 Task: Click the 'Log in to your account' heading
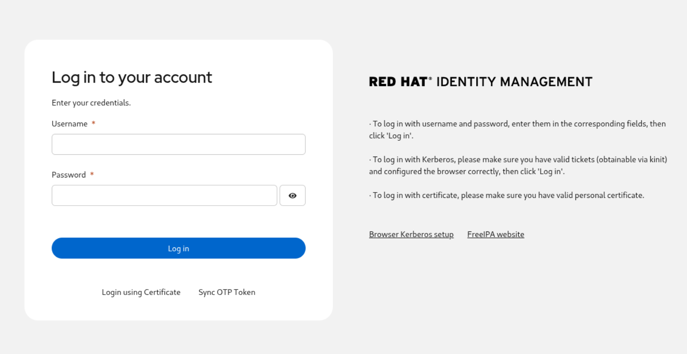click(132, 78)
